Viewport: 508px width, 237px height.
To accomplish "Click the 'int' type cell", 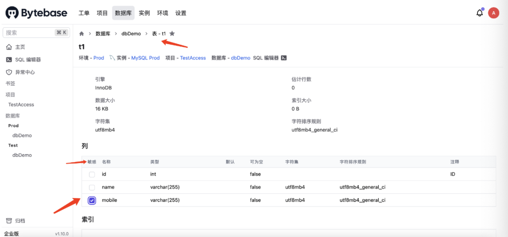I will point(153,174).
